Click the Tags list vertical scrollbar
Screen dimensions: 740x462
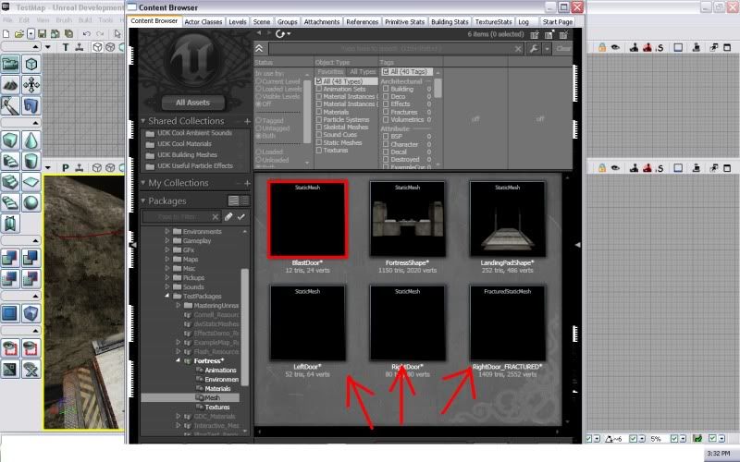pos(438,88)
